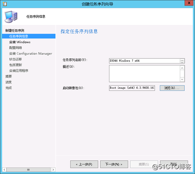Click the 浏览(R)... browse button

(x=172, y=88)
